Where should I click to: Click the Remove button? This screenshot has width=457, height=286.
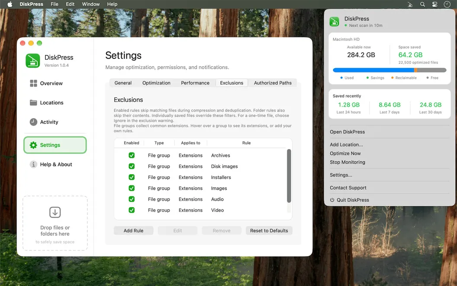(x=222, y=231)
